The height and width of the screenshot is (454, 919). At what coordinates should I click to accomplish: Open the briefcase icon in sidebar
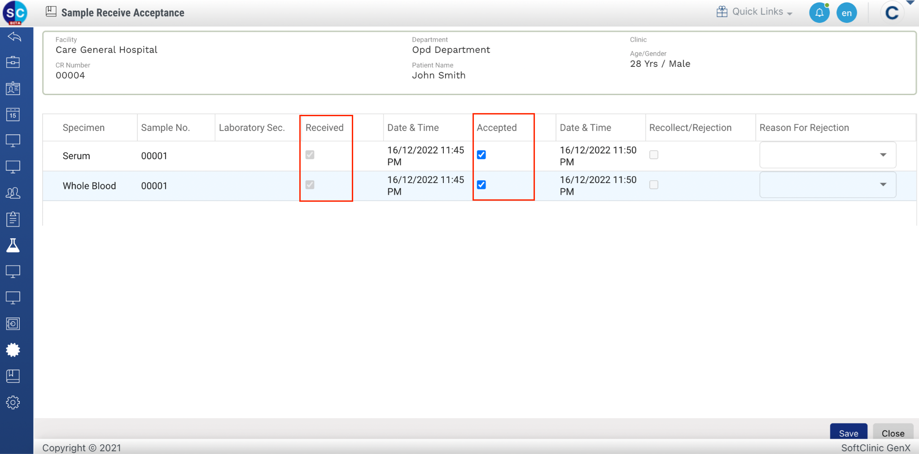point(13,62)
